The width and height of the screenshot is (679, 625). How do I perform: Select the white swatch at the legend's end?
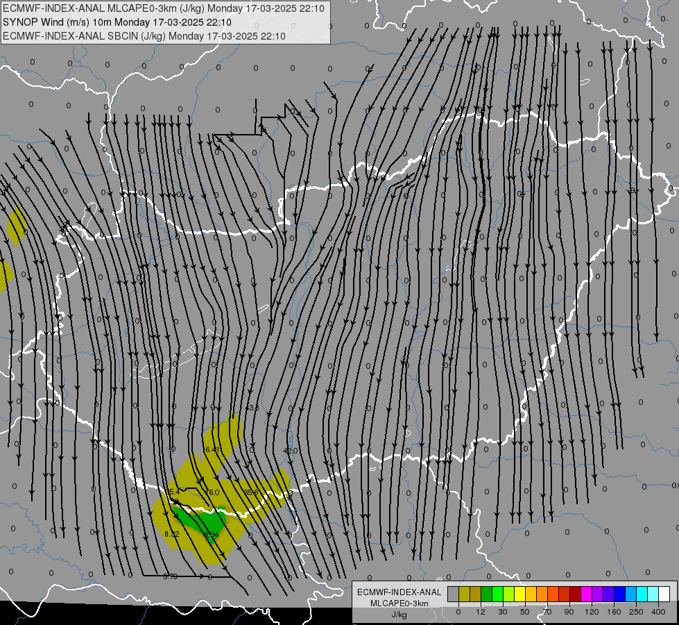[664, 594]
